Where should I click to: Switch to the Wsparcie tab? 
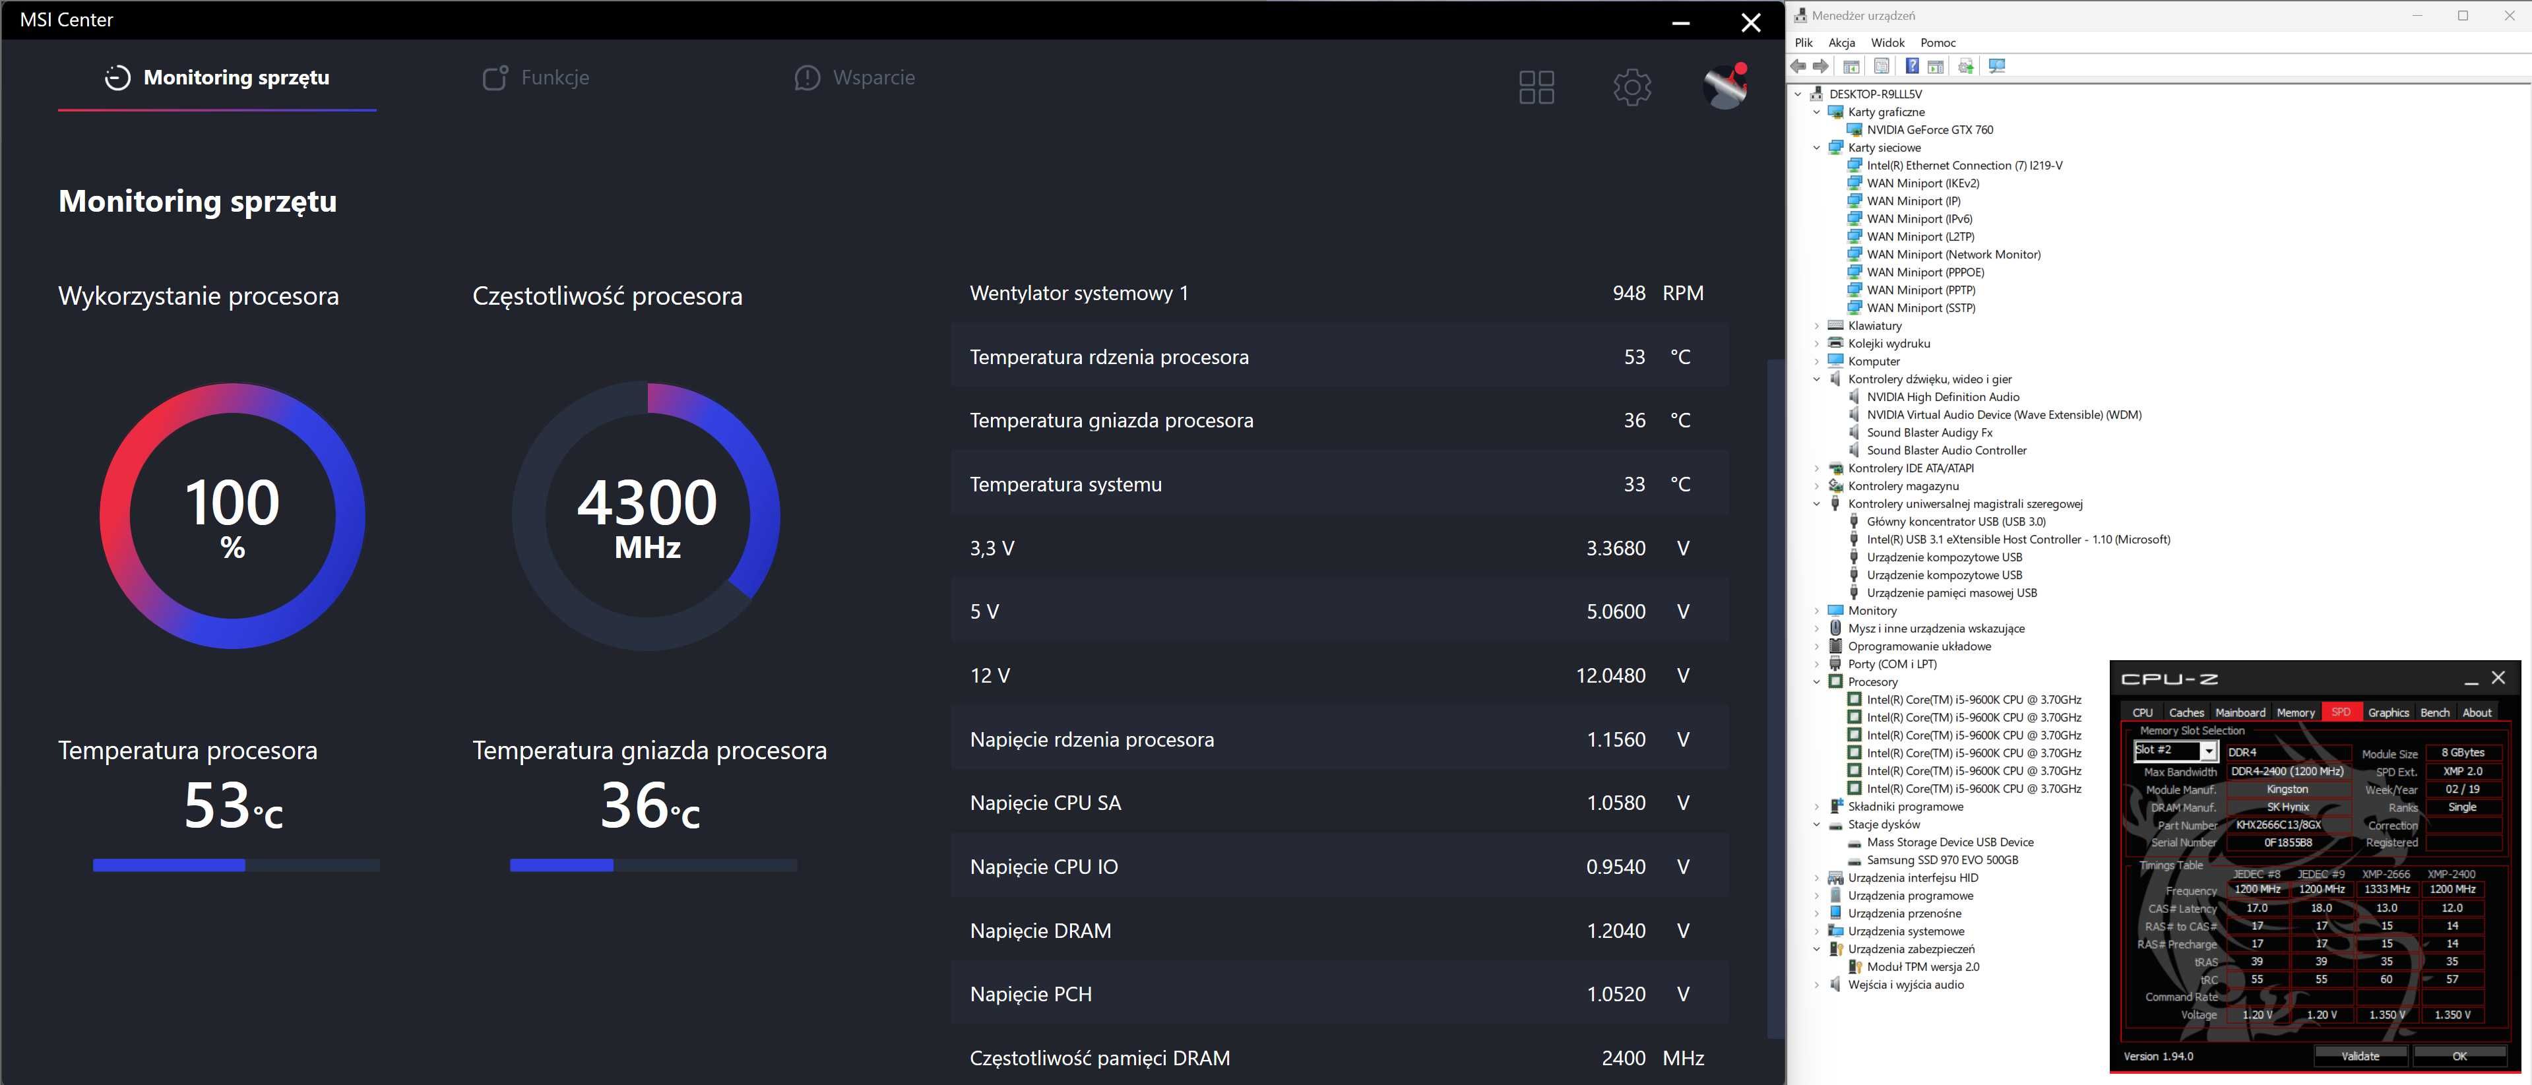coord(854,78)
